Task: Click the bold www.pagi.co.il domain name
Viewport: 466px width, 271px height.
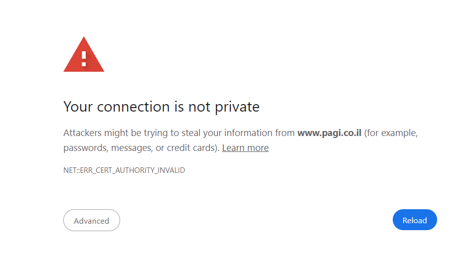Action: pos(329,133)
